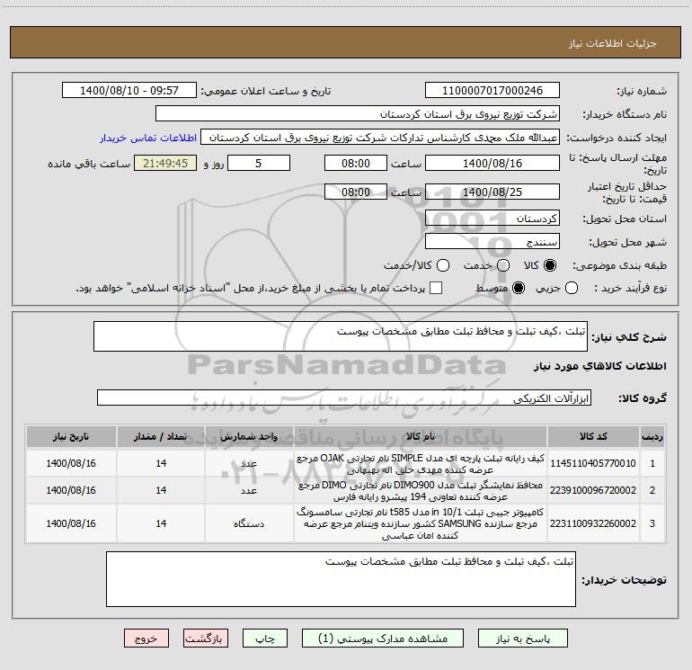Image resolution: width=692 pixels, height=670 pixels.
Task: Click the کد کالا column header
Action: pos(593,436)
